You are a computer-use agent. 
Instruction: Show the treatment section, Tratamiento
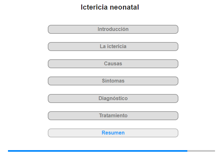coord(113,116)
